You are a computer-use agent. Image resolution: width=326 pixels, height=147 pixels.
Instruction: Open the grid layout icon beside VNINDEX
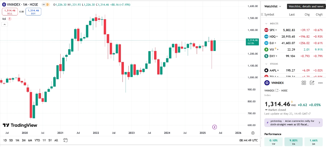click(x=304, y=83)
